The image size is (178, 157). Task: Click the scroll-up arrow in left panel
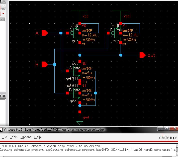tap(2, 20)
